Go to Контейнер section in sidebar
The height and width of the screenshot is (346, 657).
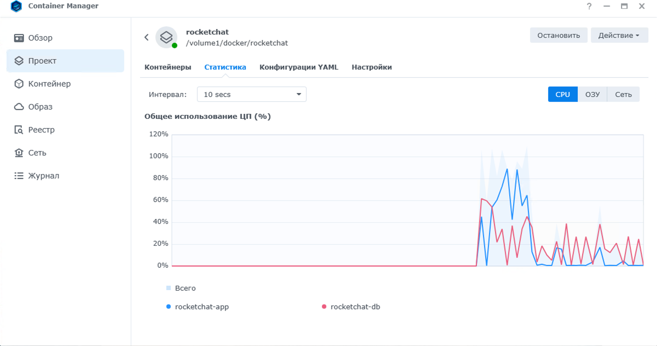(x=65, y=84)
